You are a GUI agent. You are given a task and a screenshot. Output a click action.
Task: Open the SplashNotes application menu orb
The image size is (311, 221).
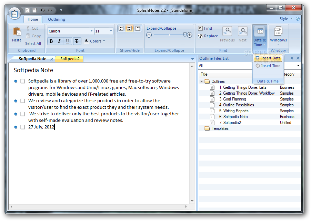pyautogui.click(x=14, y=14)
